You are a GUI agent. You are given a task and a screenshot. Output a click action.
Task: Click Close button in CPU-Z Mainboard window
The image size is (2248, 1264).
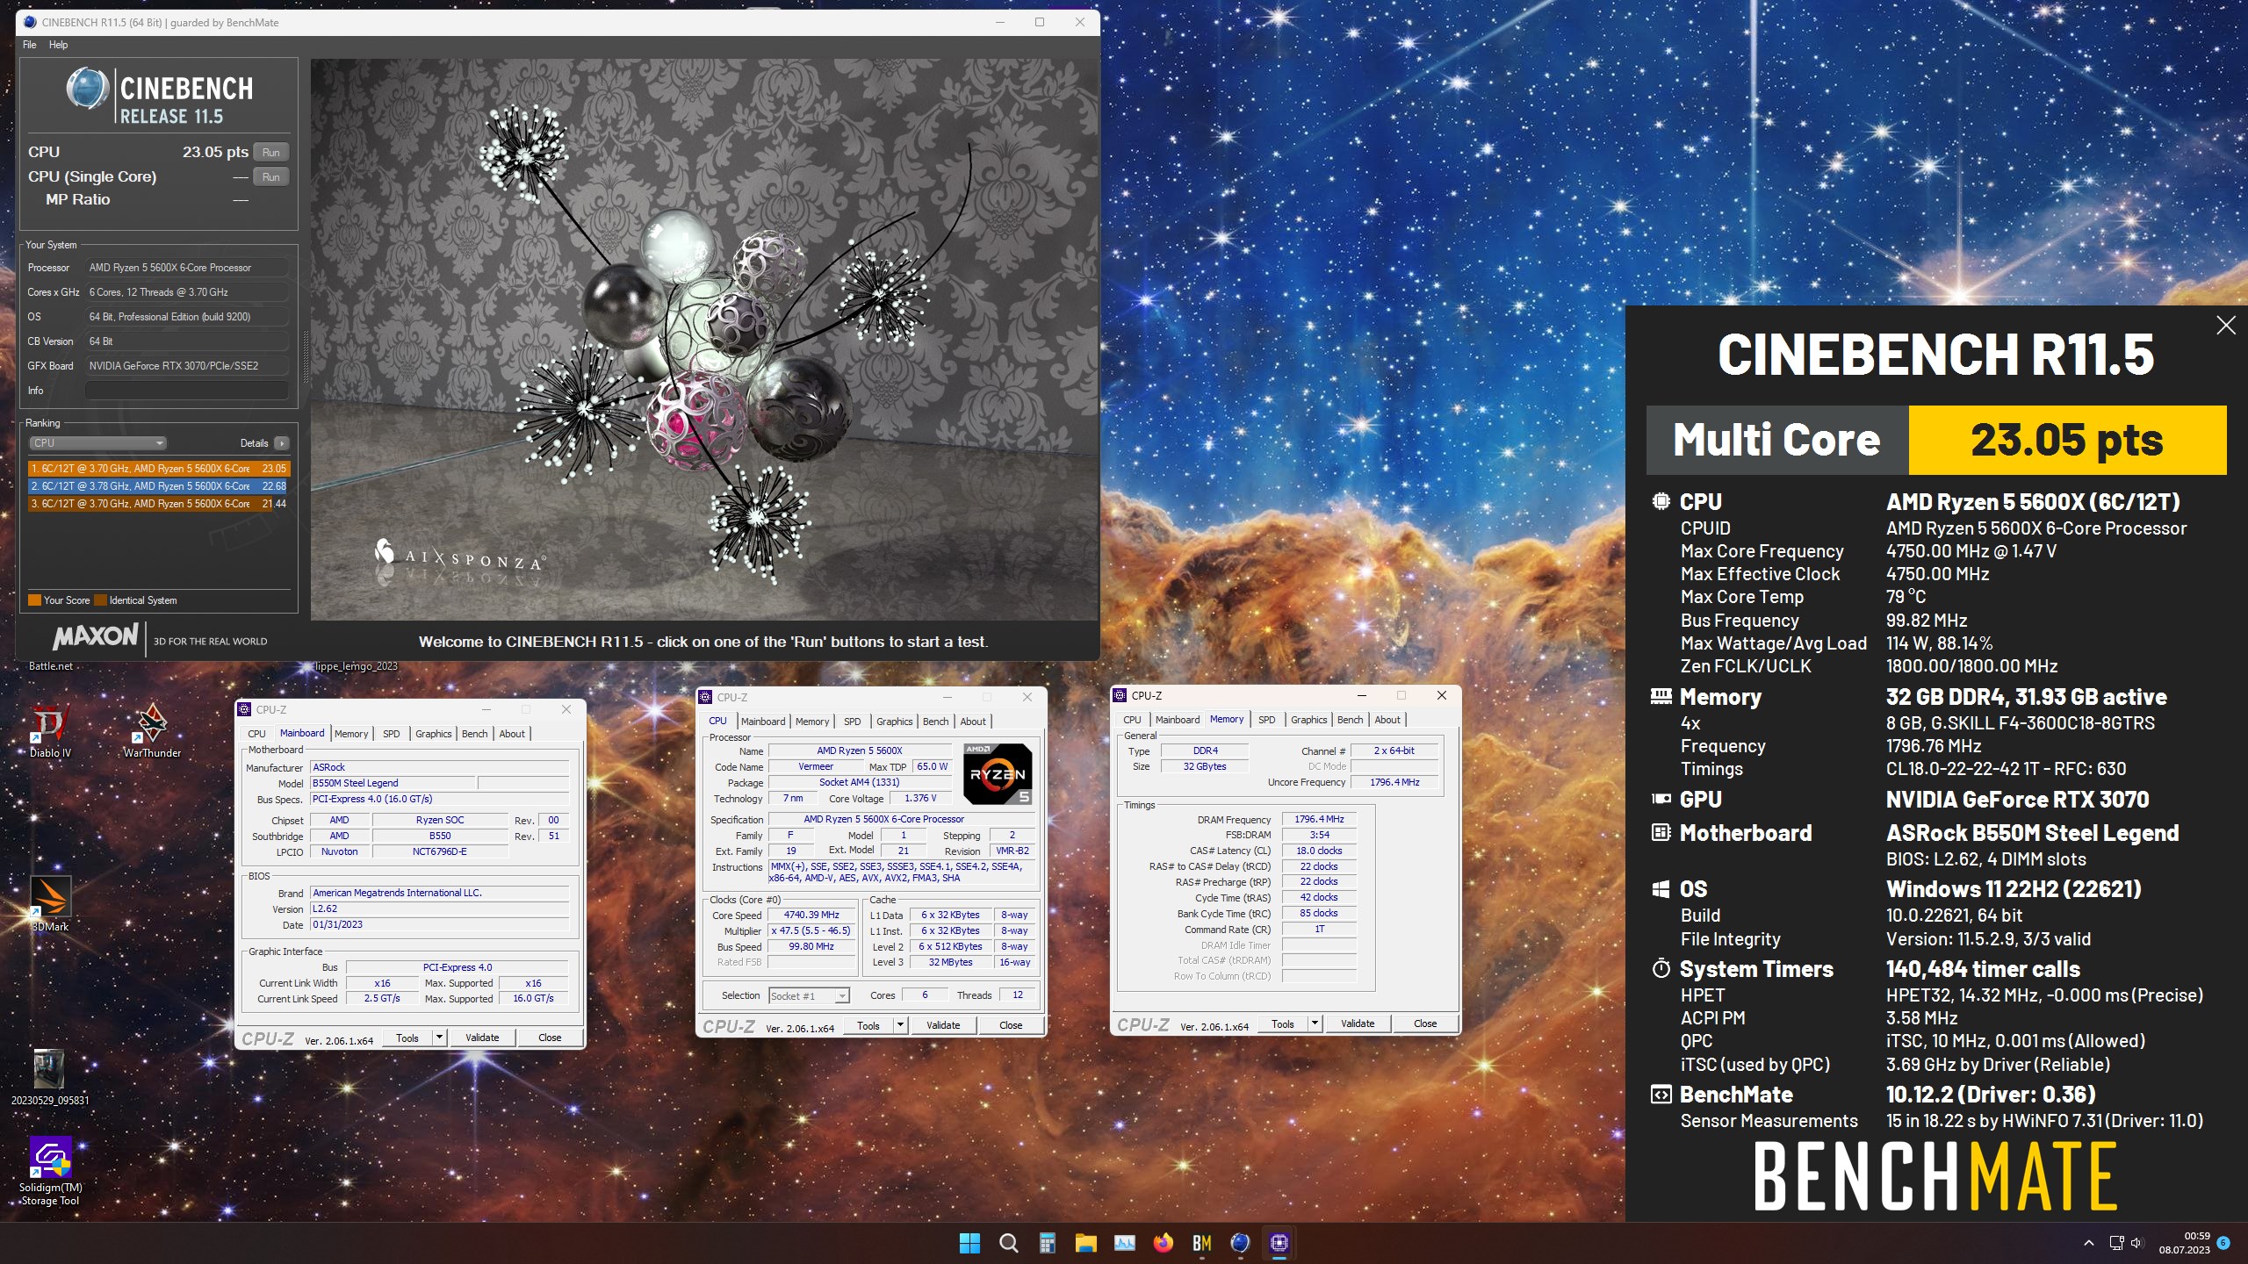pos(550,1038)
